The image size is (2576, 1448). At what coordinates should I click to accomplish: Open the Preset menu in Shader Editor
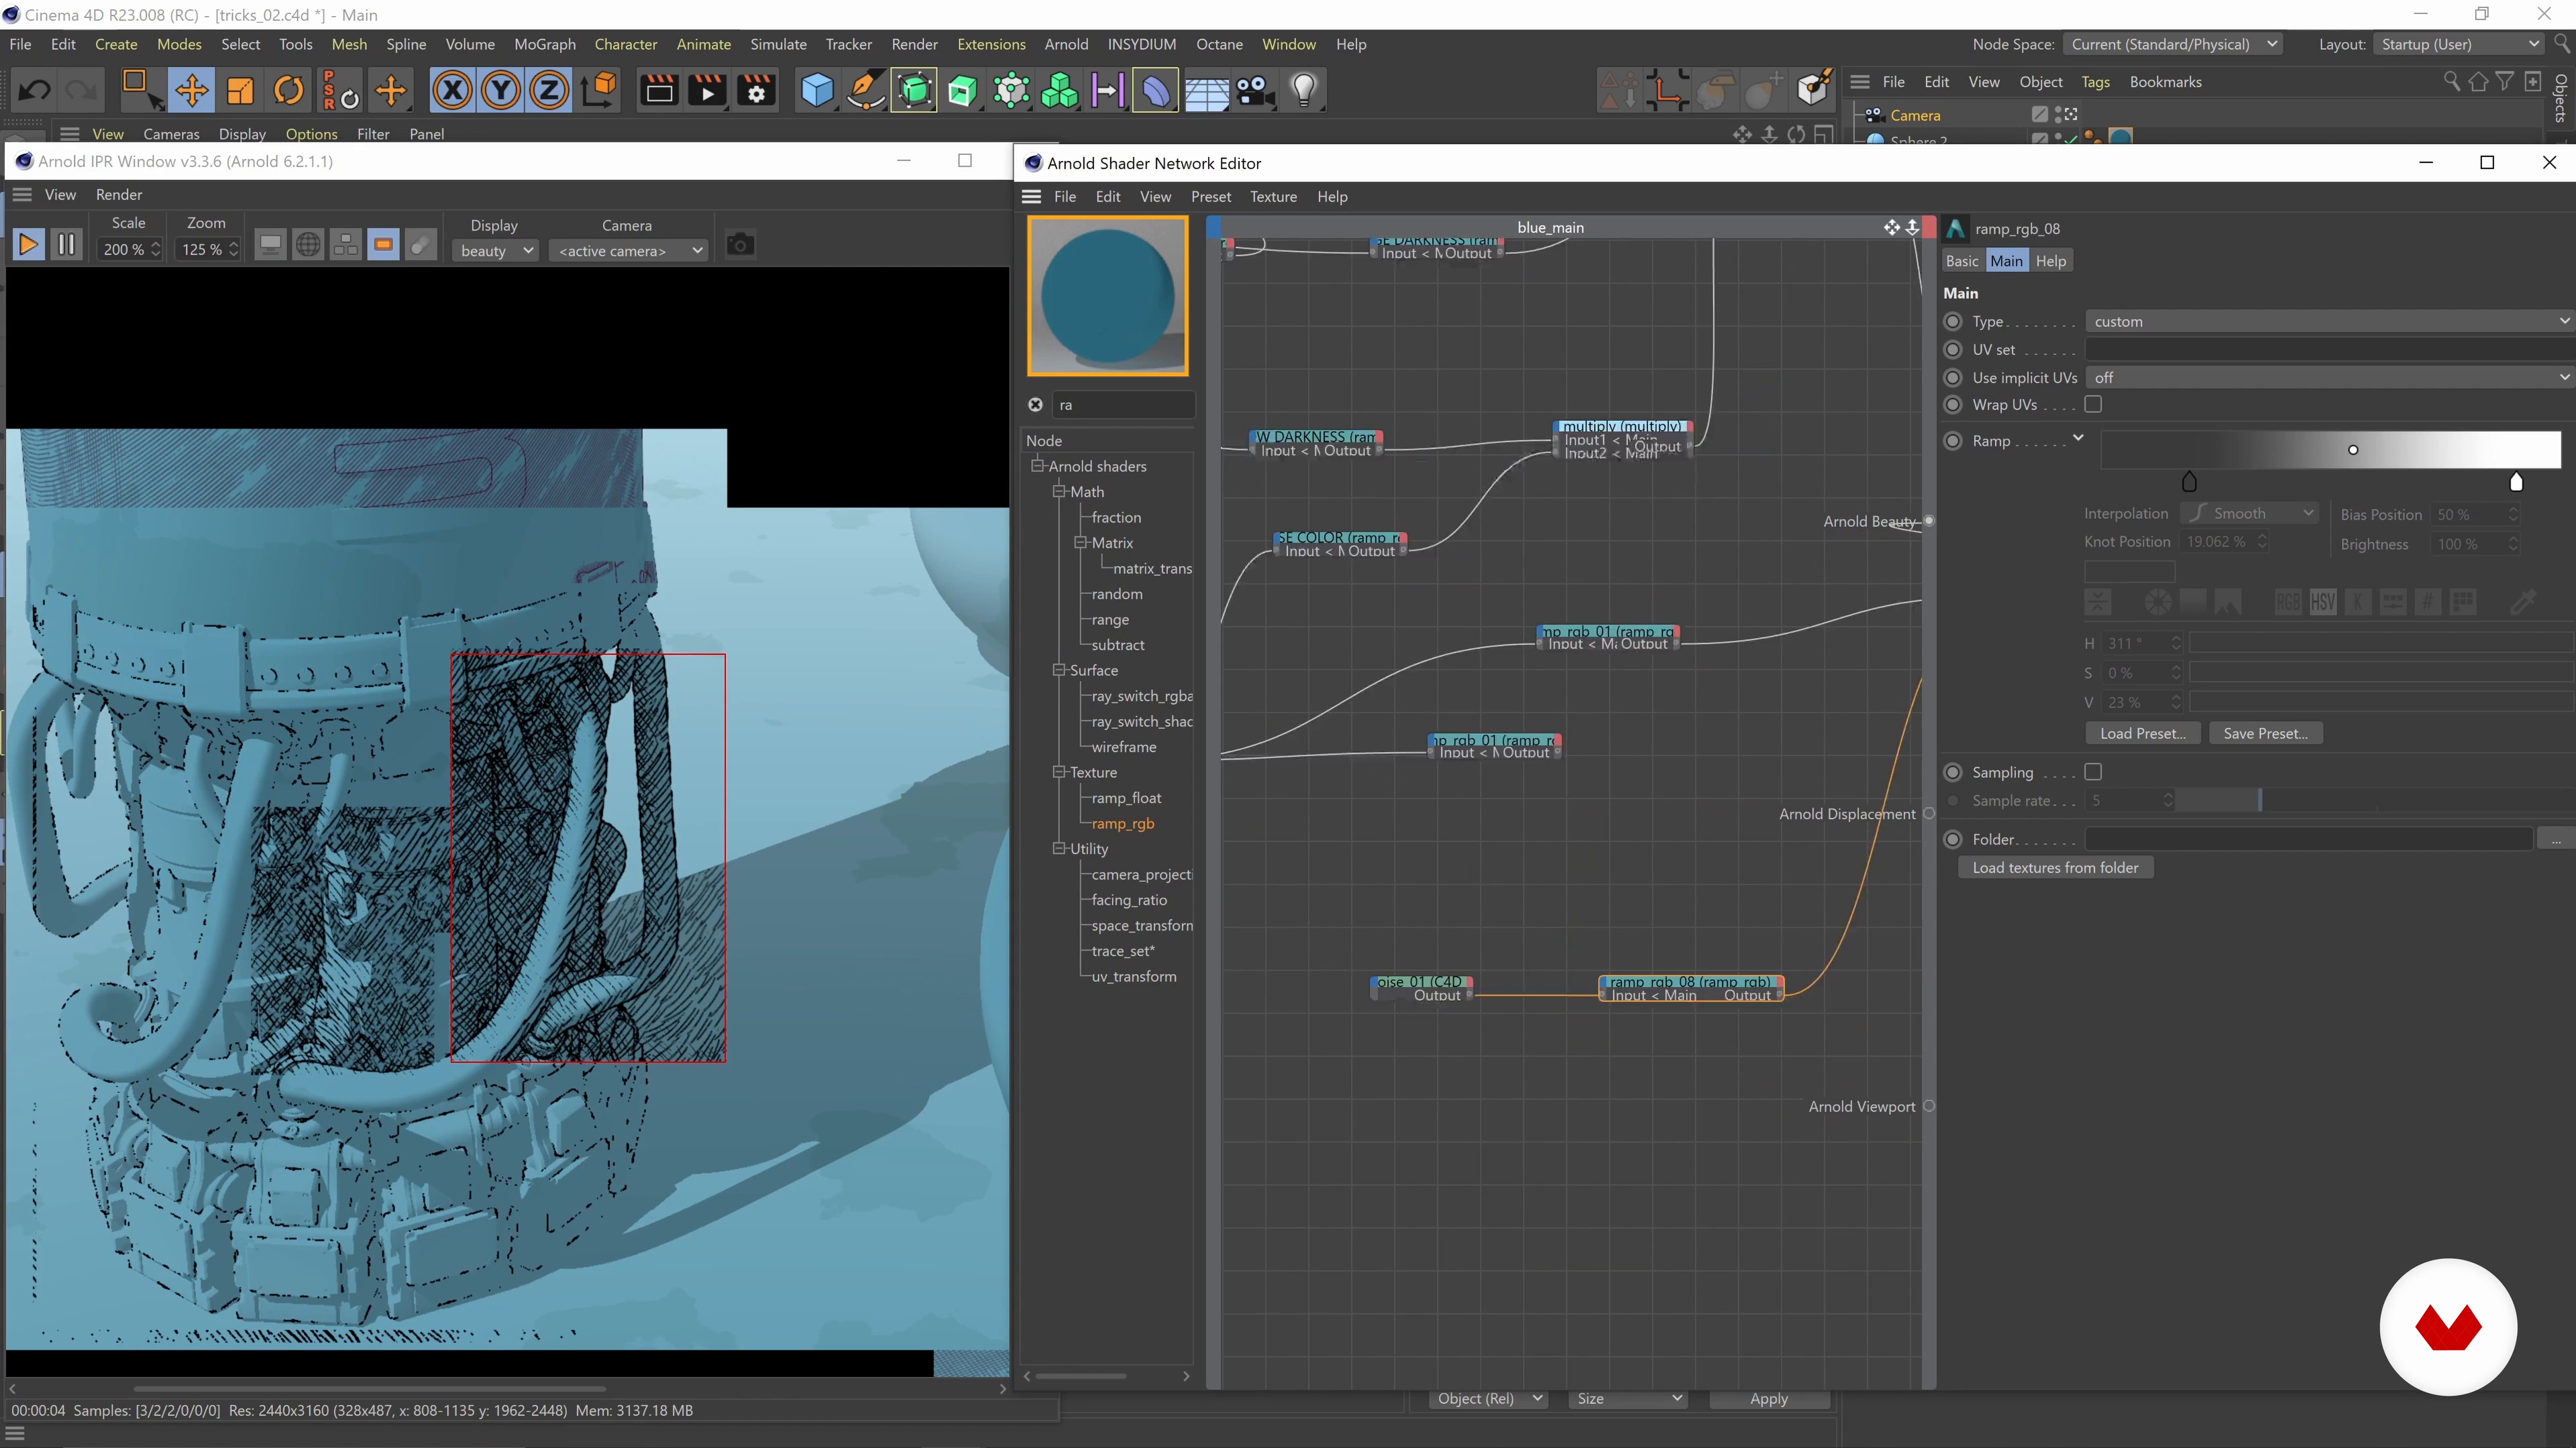click(1211, 197)
